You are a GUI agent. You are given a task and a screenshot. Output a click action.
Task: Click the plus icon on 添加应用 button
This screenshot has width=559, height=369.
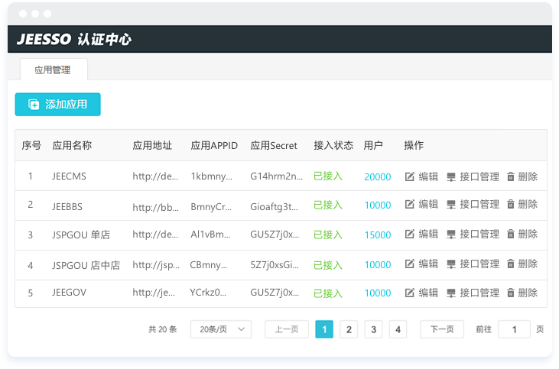(34, 105)
